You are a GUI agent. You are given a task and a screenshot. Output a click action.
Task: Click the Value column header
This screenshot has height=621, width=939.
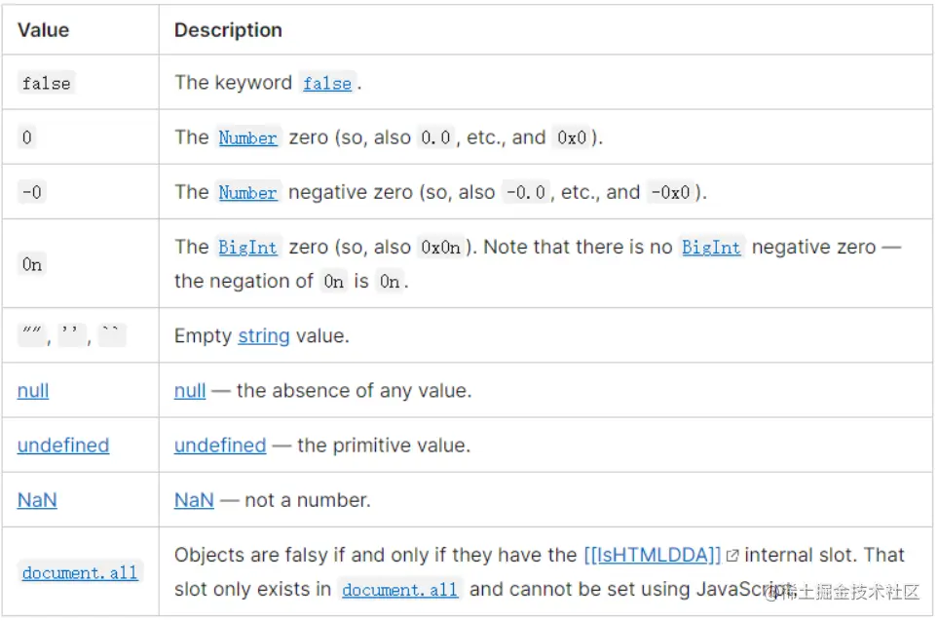43,30
